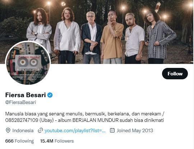Open the cassette tape profile picture
This screenshot has height=149, width=194.
(28, 63)
